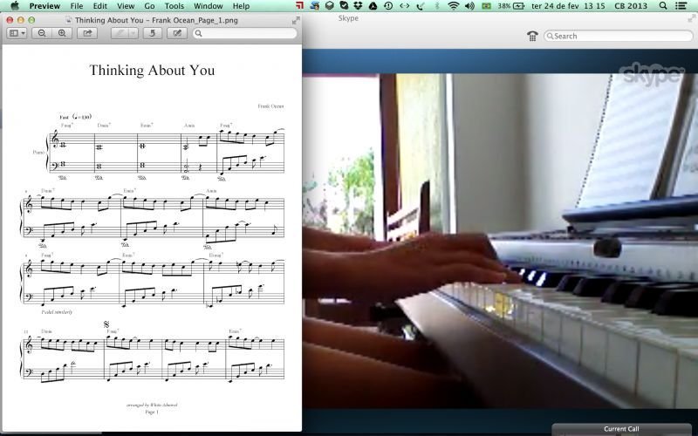
Task: Enter full screen for the Preview window
Action: point(296,20)
